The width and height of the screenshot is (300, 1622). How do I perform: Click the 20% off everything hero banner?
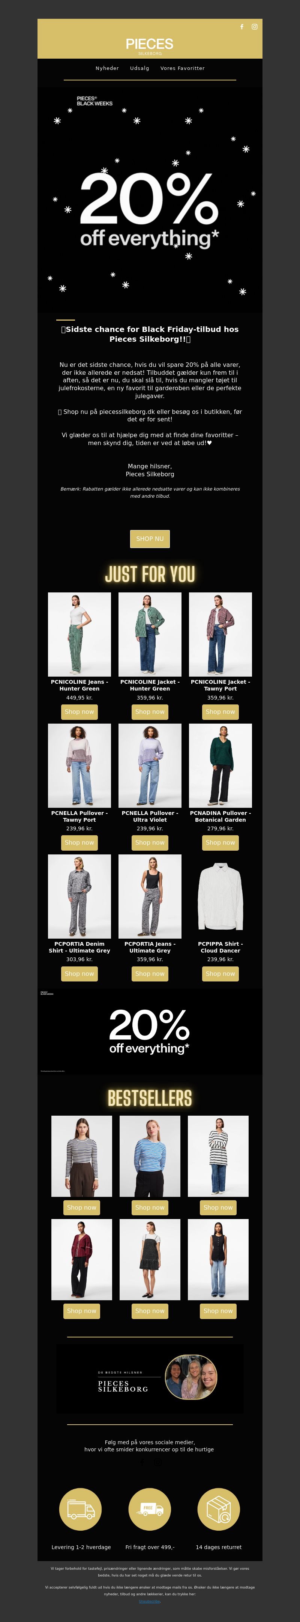coord(150,200)
